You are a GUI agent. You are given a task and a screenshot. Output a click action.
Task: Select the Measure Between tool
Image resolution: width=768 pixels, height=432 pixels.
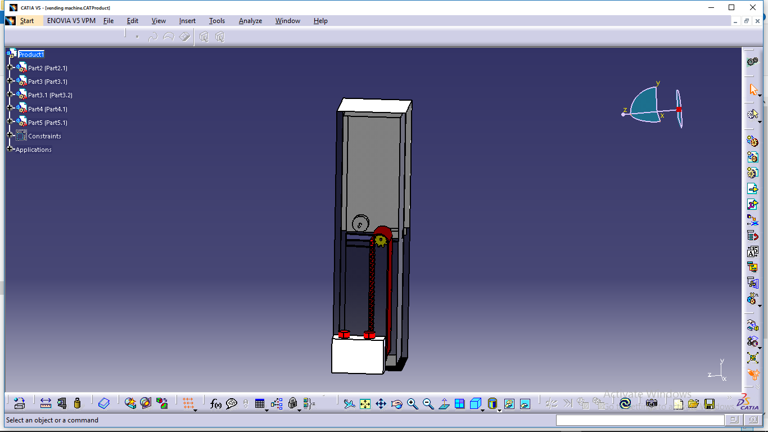pyautogui.click(x=46, y=403)
